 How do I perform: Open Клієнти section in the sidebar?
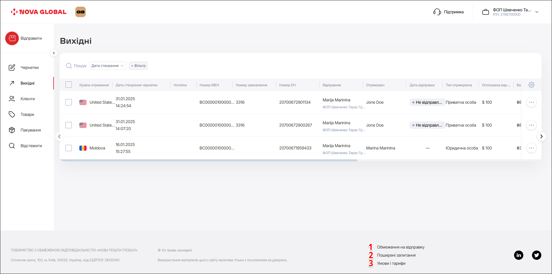coord(28,99)
